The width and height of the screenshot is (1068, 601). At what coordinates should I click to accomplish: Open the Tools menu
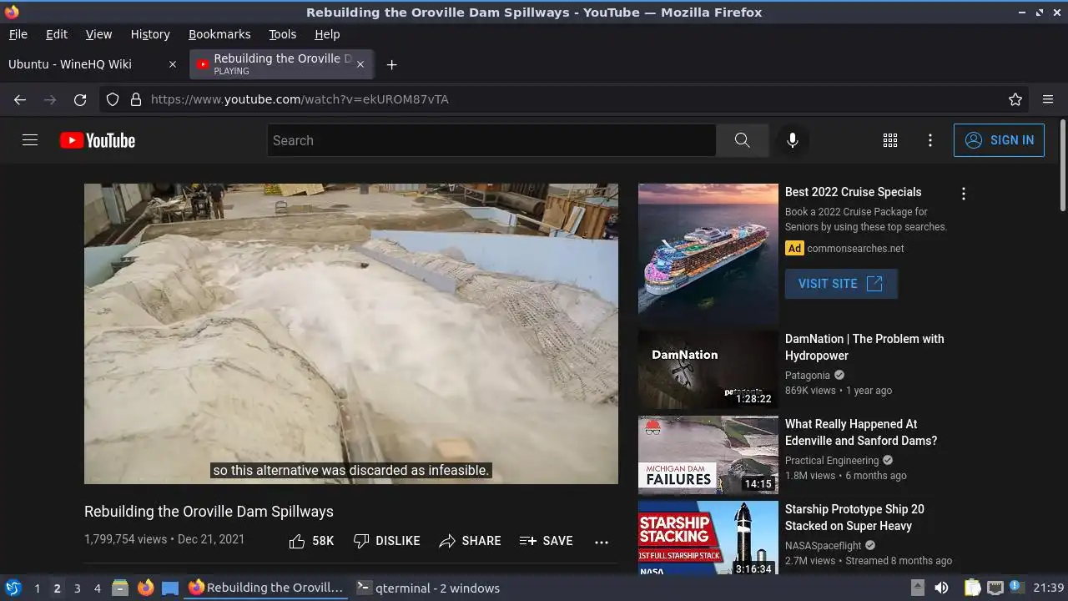click(x=283, y=34)
